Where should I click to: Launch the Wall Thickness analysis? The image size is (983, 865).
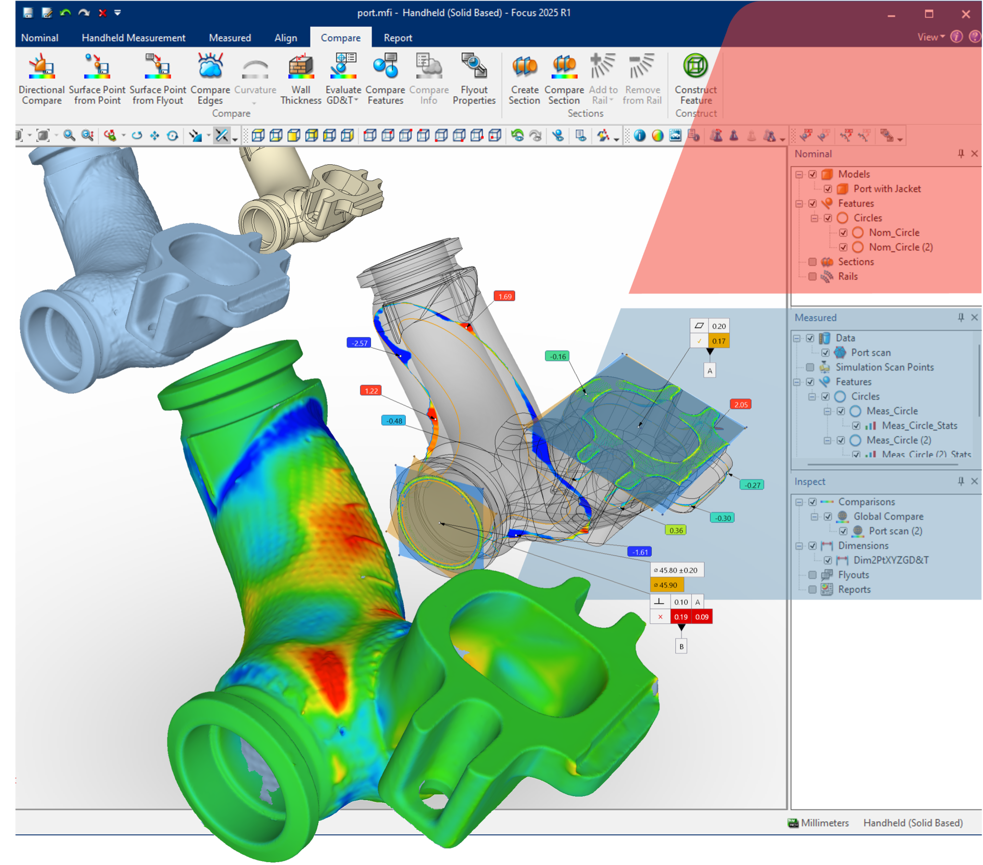pos(300,79)
